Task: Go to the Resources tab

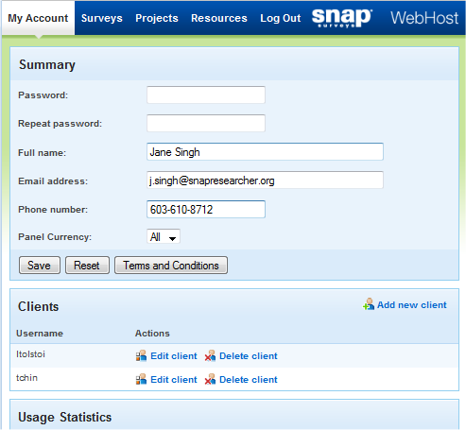Action: [x=219, y=18]
